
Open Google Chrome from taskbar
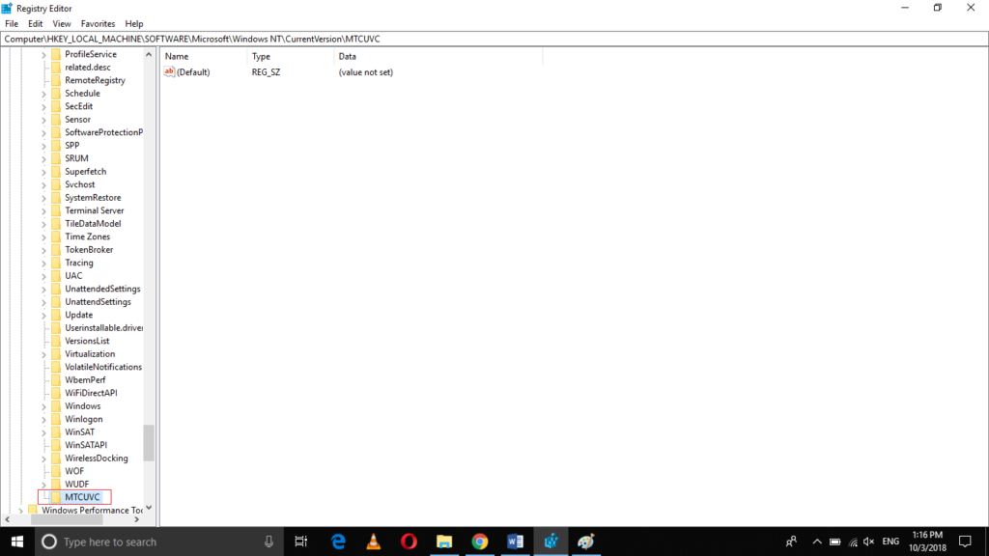[480, 542]
